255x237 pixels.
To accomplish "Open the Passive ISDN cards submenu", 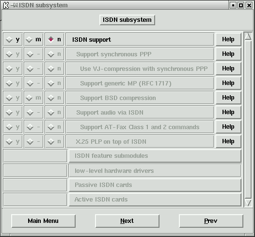I will 155,185.
